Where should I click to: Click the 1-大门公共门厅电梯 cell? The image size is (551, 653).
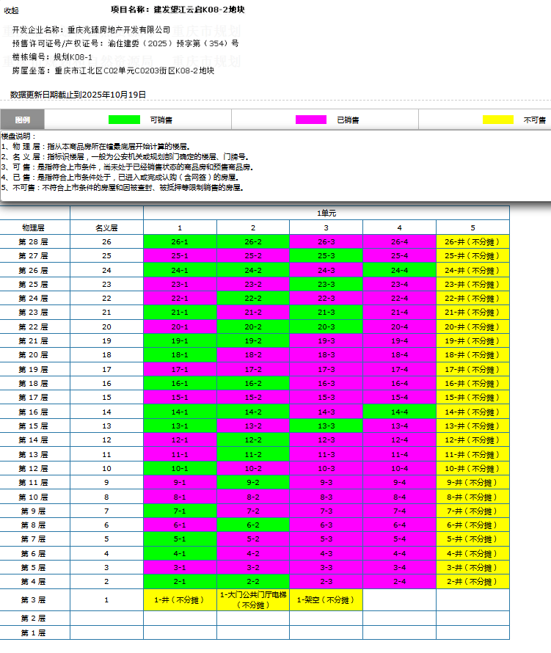pyautogui.click(x=253, y=599)
